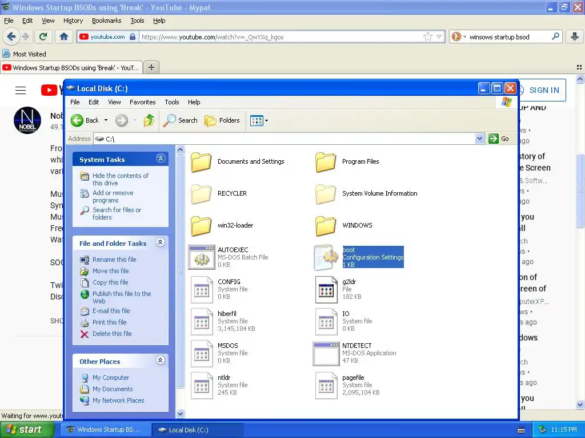Select the boot configuration settings icon
Viewport: 585px width, 438px height.
(326, 257)
